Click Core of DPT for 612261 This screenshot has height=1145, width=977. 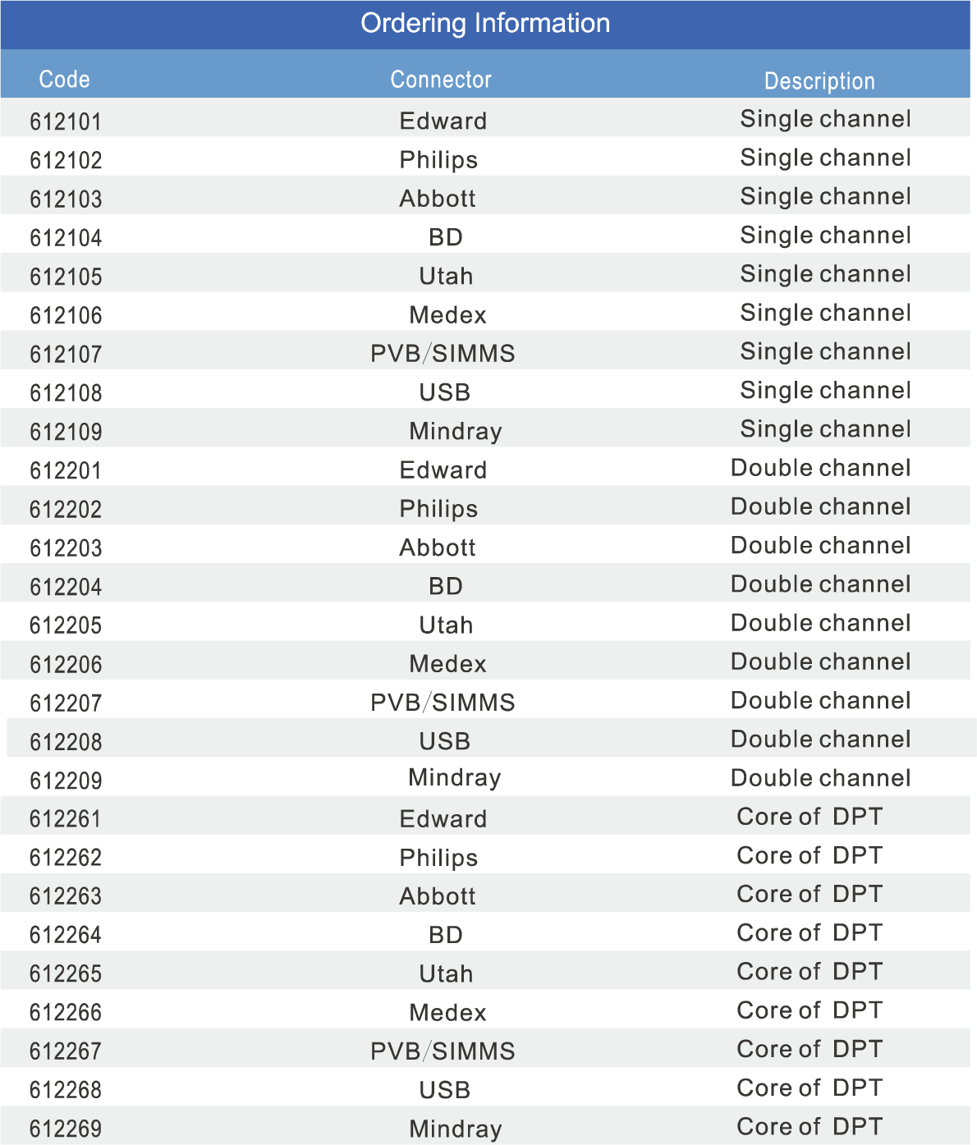coord(810,817)
